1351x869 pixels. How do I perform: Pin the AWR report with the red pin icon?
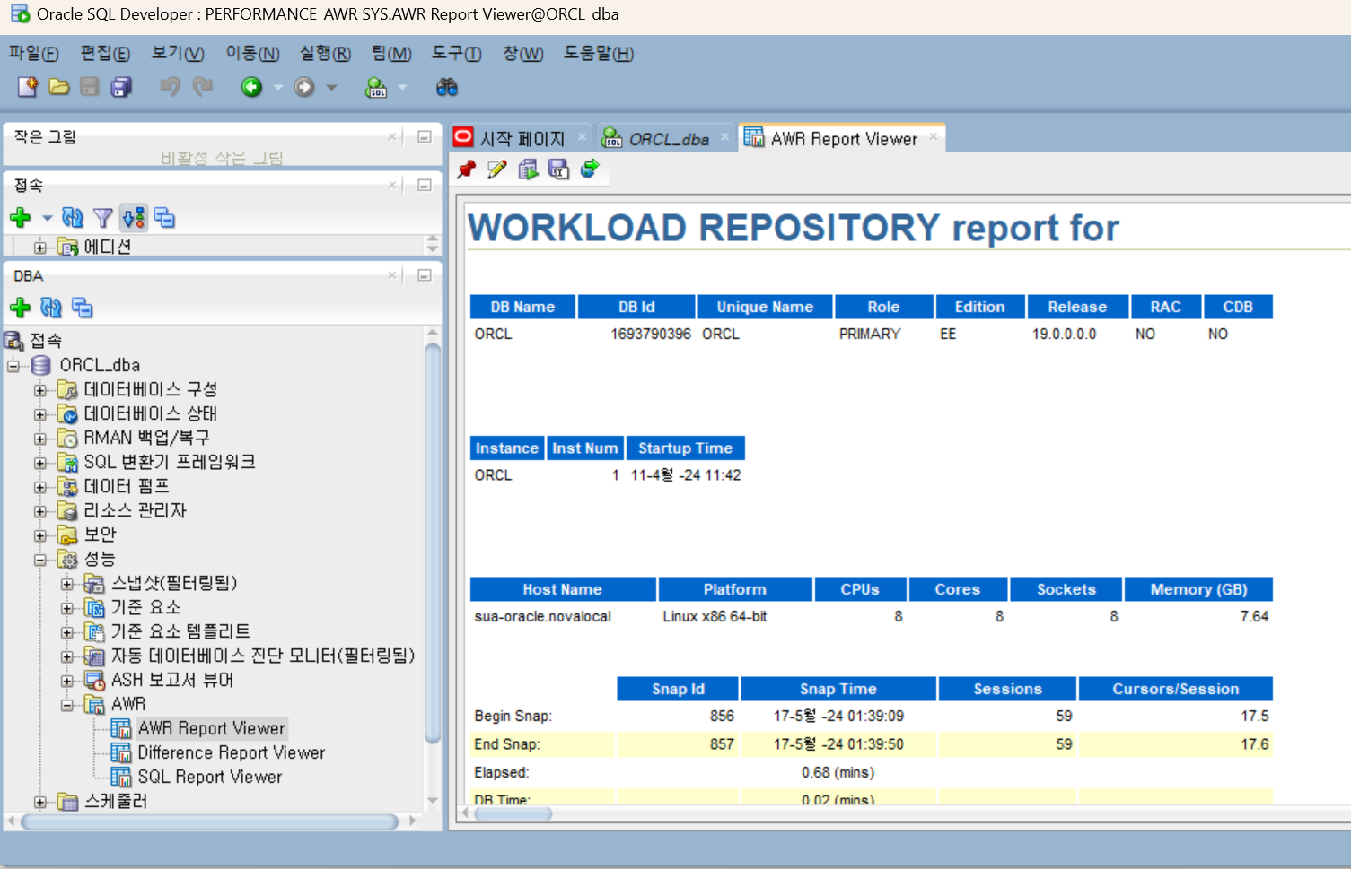(466, 169)
